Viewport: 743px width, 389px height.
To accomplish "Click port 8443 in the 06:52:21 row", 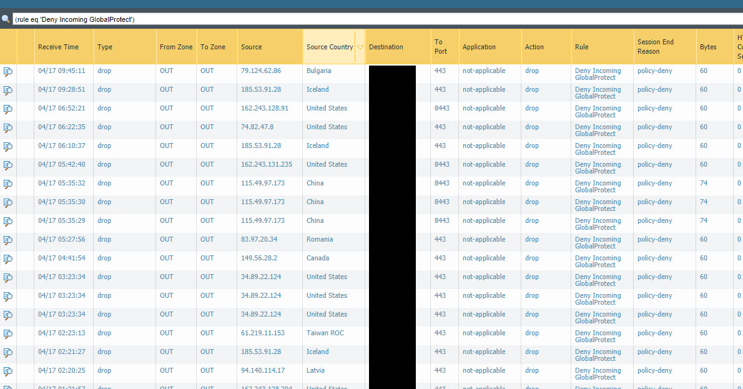I will (x=441, y=108).
